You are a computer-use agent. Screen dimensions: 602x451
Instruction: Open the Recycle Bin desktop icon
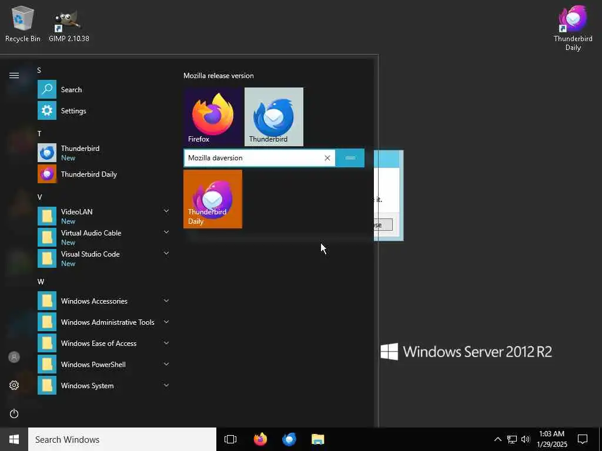click(x=23, y=24)
